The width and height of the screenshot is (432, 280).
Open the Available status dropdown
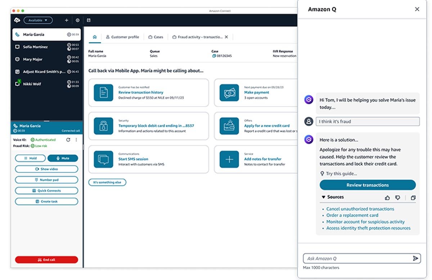(x=38, y=21)
